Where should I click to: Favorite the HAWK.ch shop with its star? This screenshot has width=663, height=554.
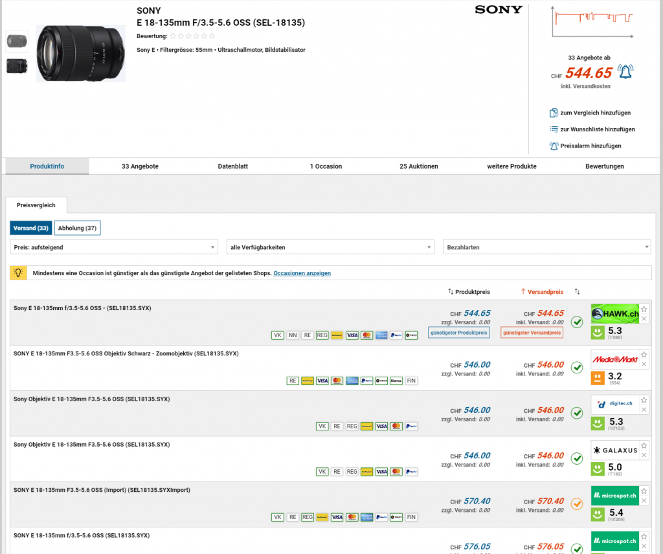pyautogui.click(x=644, y=309)
